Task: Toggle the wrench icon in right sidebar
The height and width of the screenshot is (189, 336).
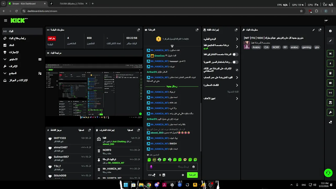Action: 330,112
